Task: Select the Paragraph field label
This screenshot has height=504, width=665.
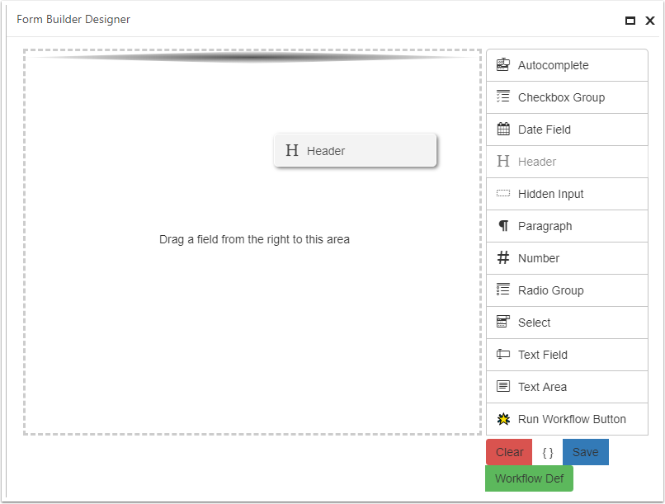Action: tap(545, 226)
